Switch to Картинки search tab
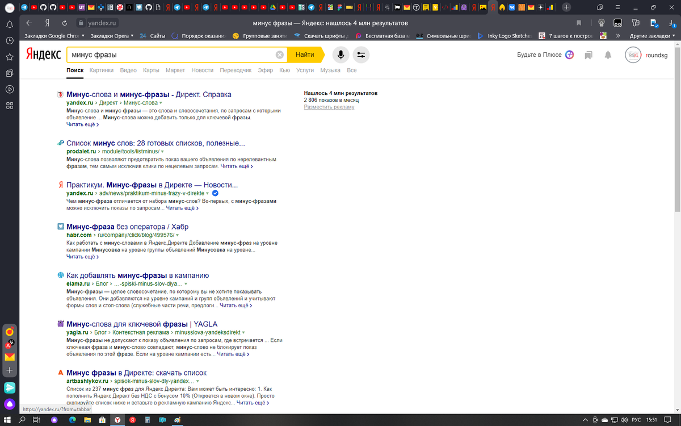Viewport: 681px width, 426px height. pyautogui.click(x=102, y=70)
